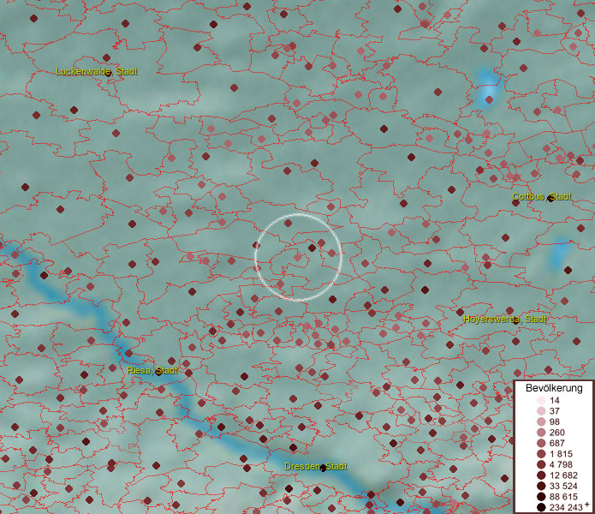Pick the legend swatch for 12 682
595x514 pixels.
pos(541,475)
